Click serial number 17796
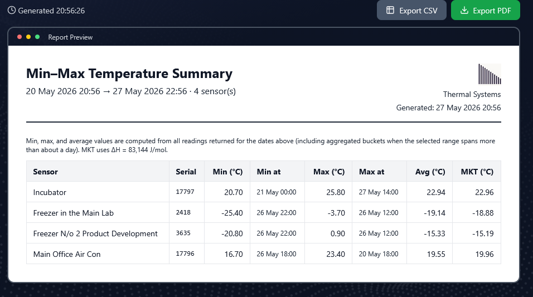The image size is (533, 297). (x=185, y=254)
